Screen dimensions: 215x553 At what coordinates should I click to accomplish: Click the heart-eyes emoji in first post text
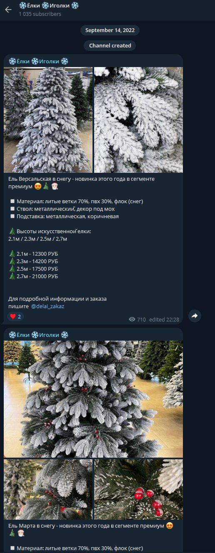coord(37,186)
